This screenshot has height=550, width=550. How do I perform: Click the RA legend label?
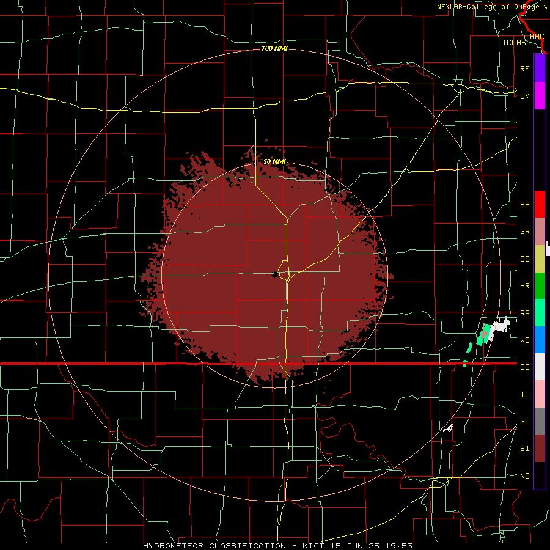(x=524, y=313)
